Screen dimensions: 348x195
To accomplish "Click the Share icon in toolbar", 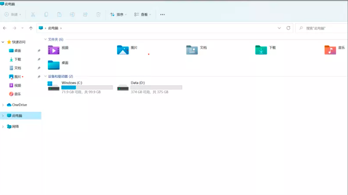I will click(85, 15).
